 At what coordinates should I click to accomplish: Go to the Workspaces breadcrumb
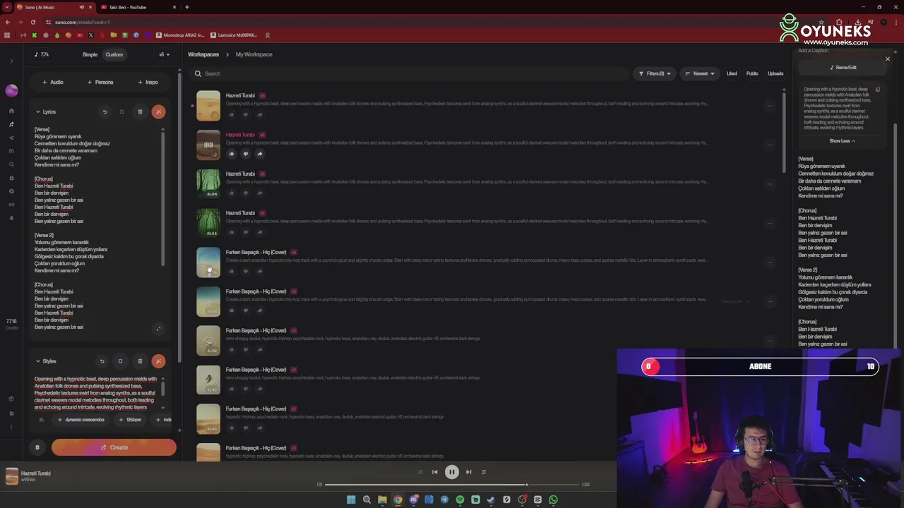pos(203,54)
